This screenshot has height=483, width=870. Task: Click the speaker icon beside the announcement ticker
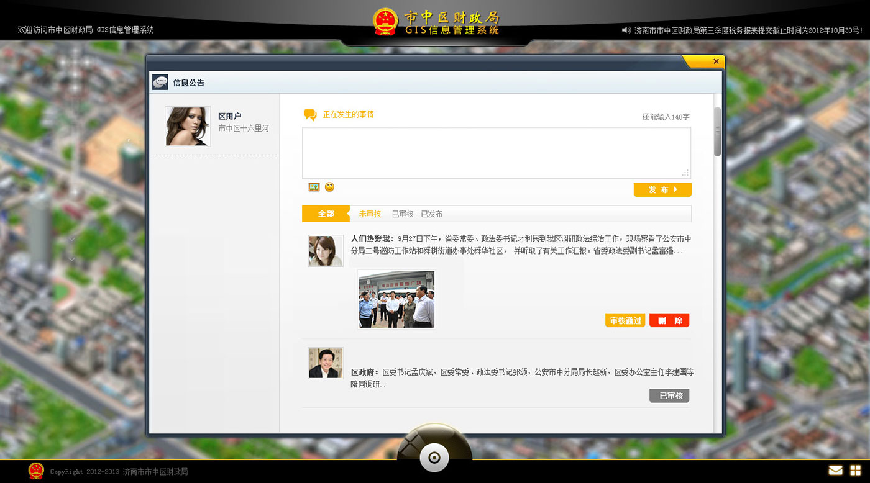coord(626,30)
